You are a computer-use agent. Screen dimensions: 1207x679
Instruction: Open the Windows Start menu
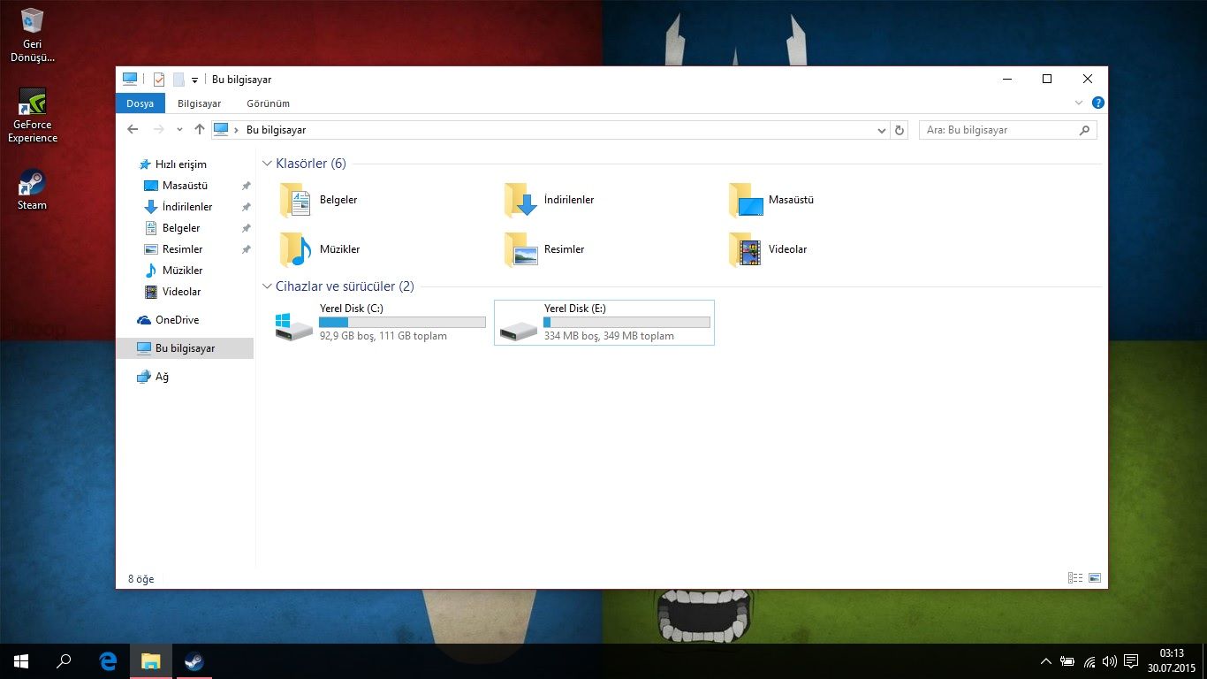click(21, 661)
